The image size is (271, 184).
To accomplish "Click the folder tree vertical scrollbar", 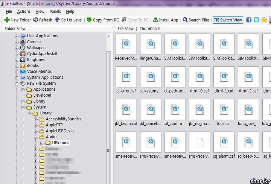I will (x=108, y=117).
